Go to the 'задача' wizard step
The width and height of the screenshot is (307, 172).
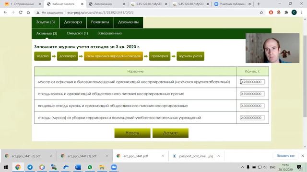click(42, 56)
